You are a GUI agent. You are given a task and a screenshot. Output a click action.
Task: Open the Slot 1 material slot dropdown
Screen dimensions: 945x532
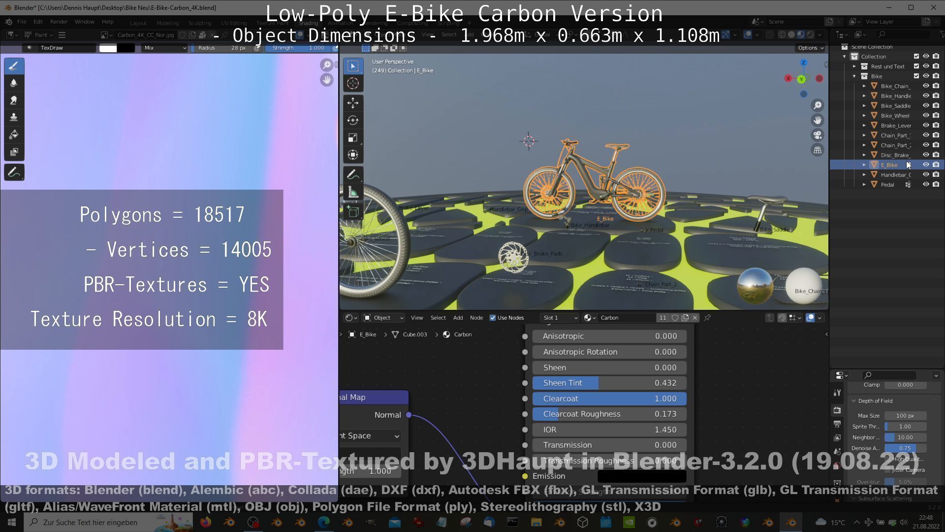click(560, 318)
